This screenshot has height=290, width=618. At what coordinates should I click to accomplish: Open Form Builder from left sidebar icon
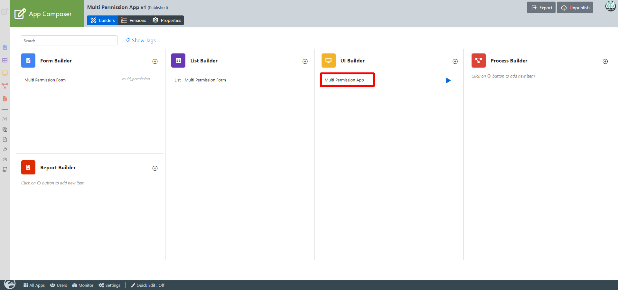click(5, 47)
